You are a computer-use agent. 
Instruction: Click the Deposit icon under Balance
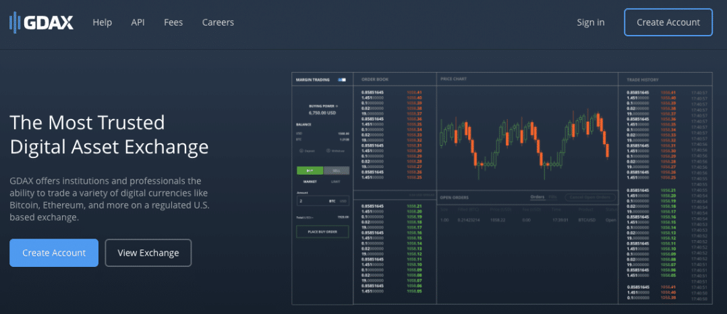point(301,151)
